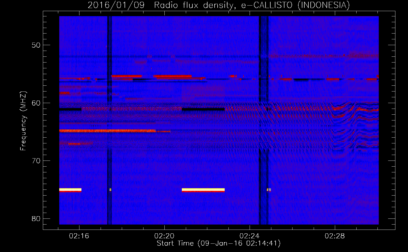The width and height of the screenshot is (408, 252).
Task: Click the 80 frequency tick label
Action: 36,218
